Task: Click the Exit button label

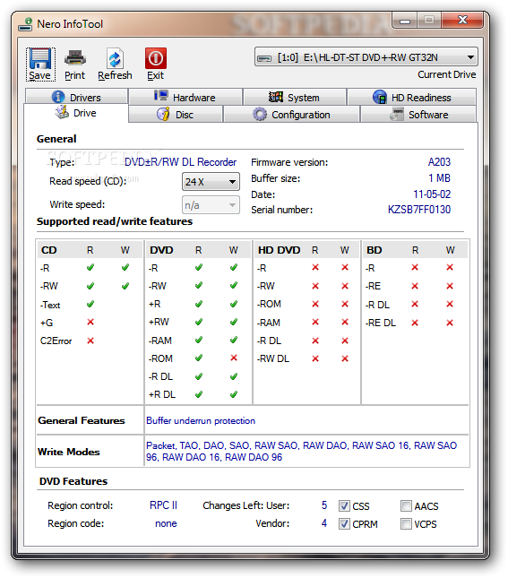Action: (x=156, y=75)
